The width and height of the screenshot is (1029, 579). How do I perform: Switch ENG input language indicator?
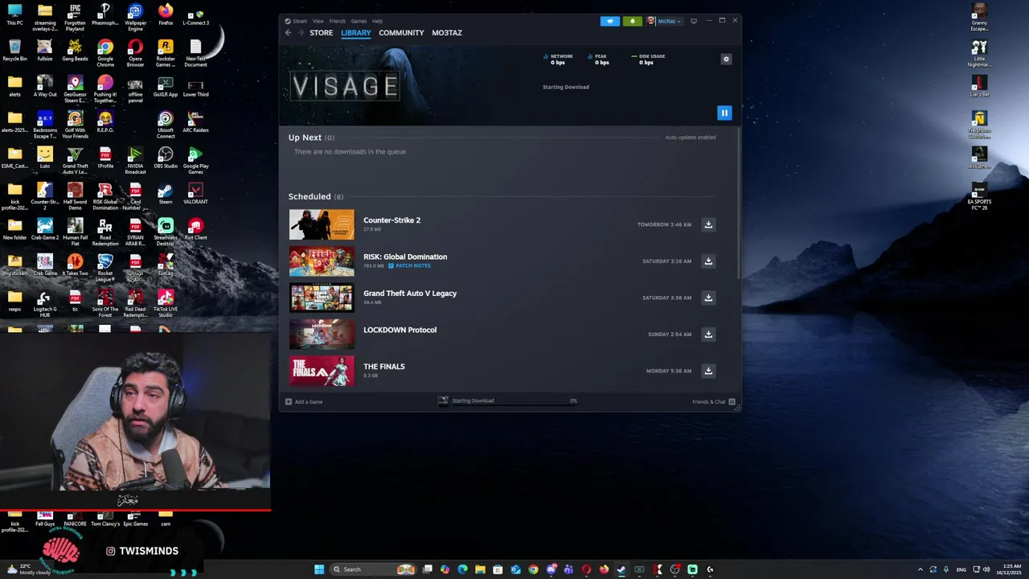tap(961, 569)
